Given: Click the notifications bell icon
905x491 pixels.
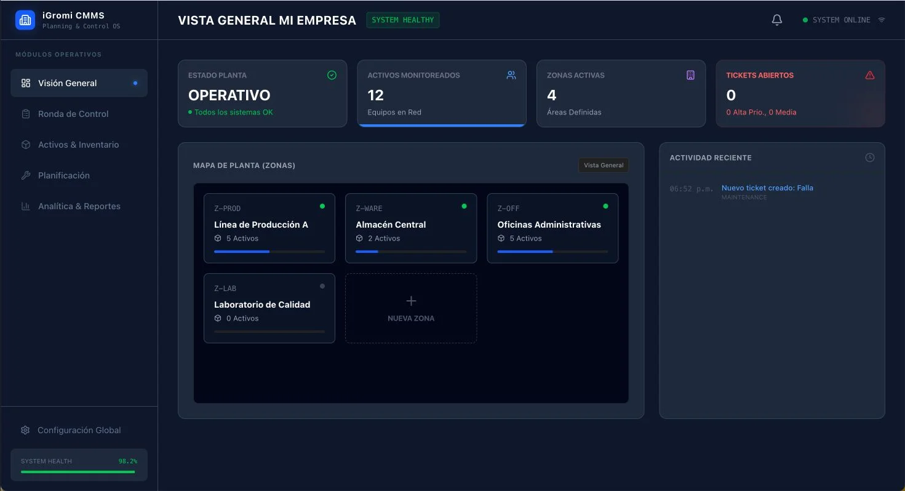Looking at the screenshot, I should click(776, 19).
